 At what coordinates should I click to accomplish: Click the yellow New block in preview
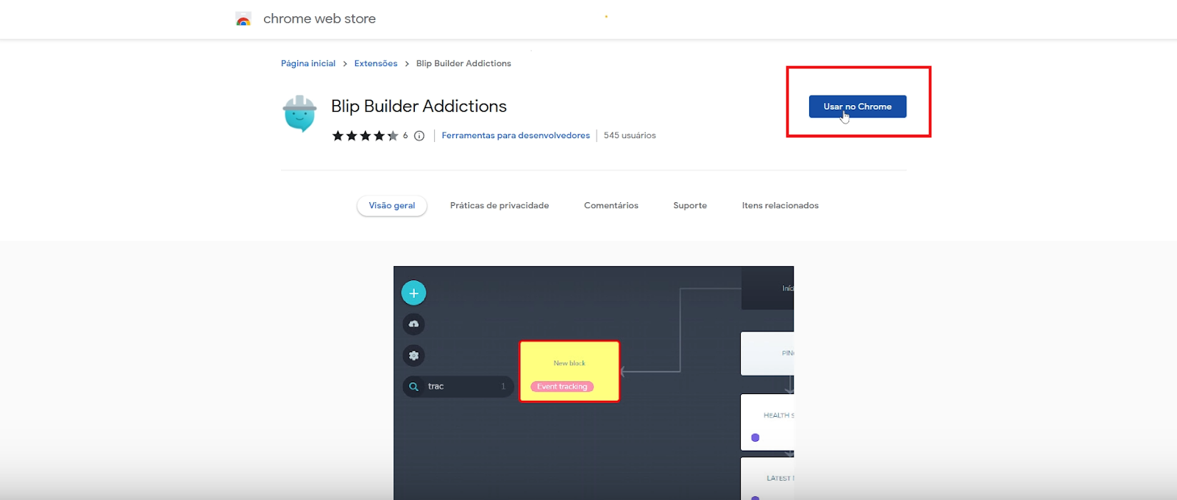coord(569,371)
